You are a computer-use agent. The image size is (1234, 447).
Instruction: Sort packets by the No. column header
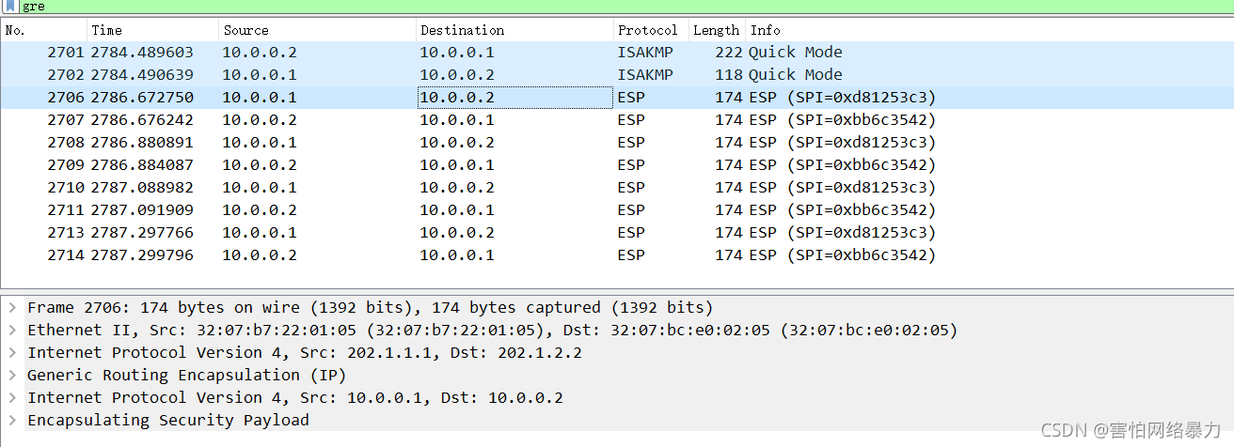tap(44, 30)
